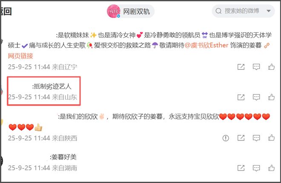This screenshot has height=183, width=281.
Task: Like the 姜暮好美 comment
Action: pos(272,168)
